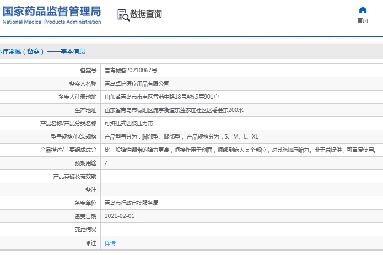
Task: Click the 备案号 row label
Action: (88, 71)
